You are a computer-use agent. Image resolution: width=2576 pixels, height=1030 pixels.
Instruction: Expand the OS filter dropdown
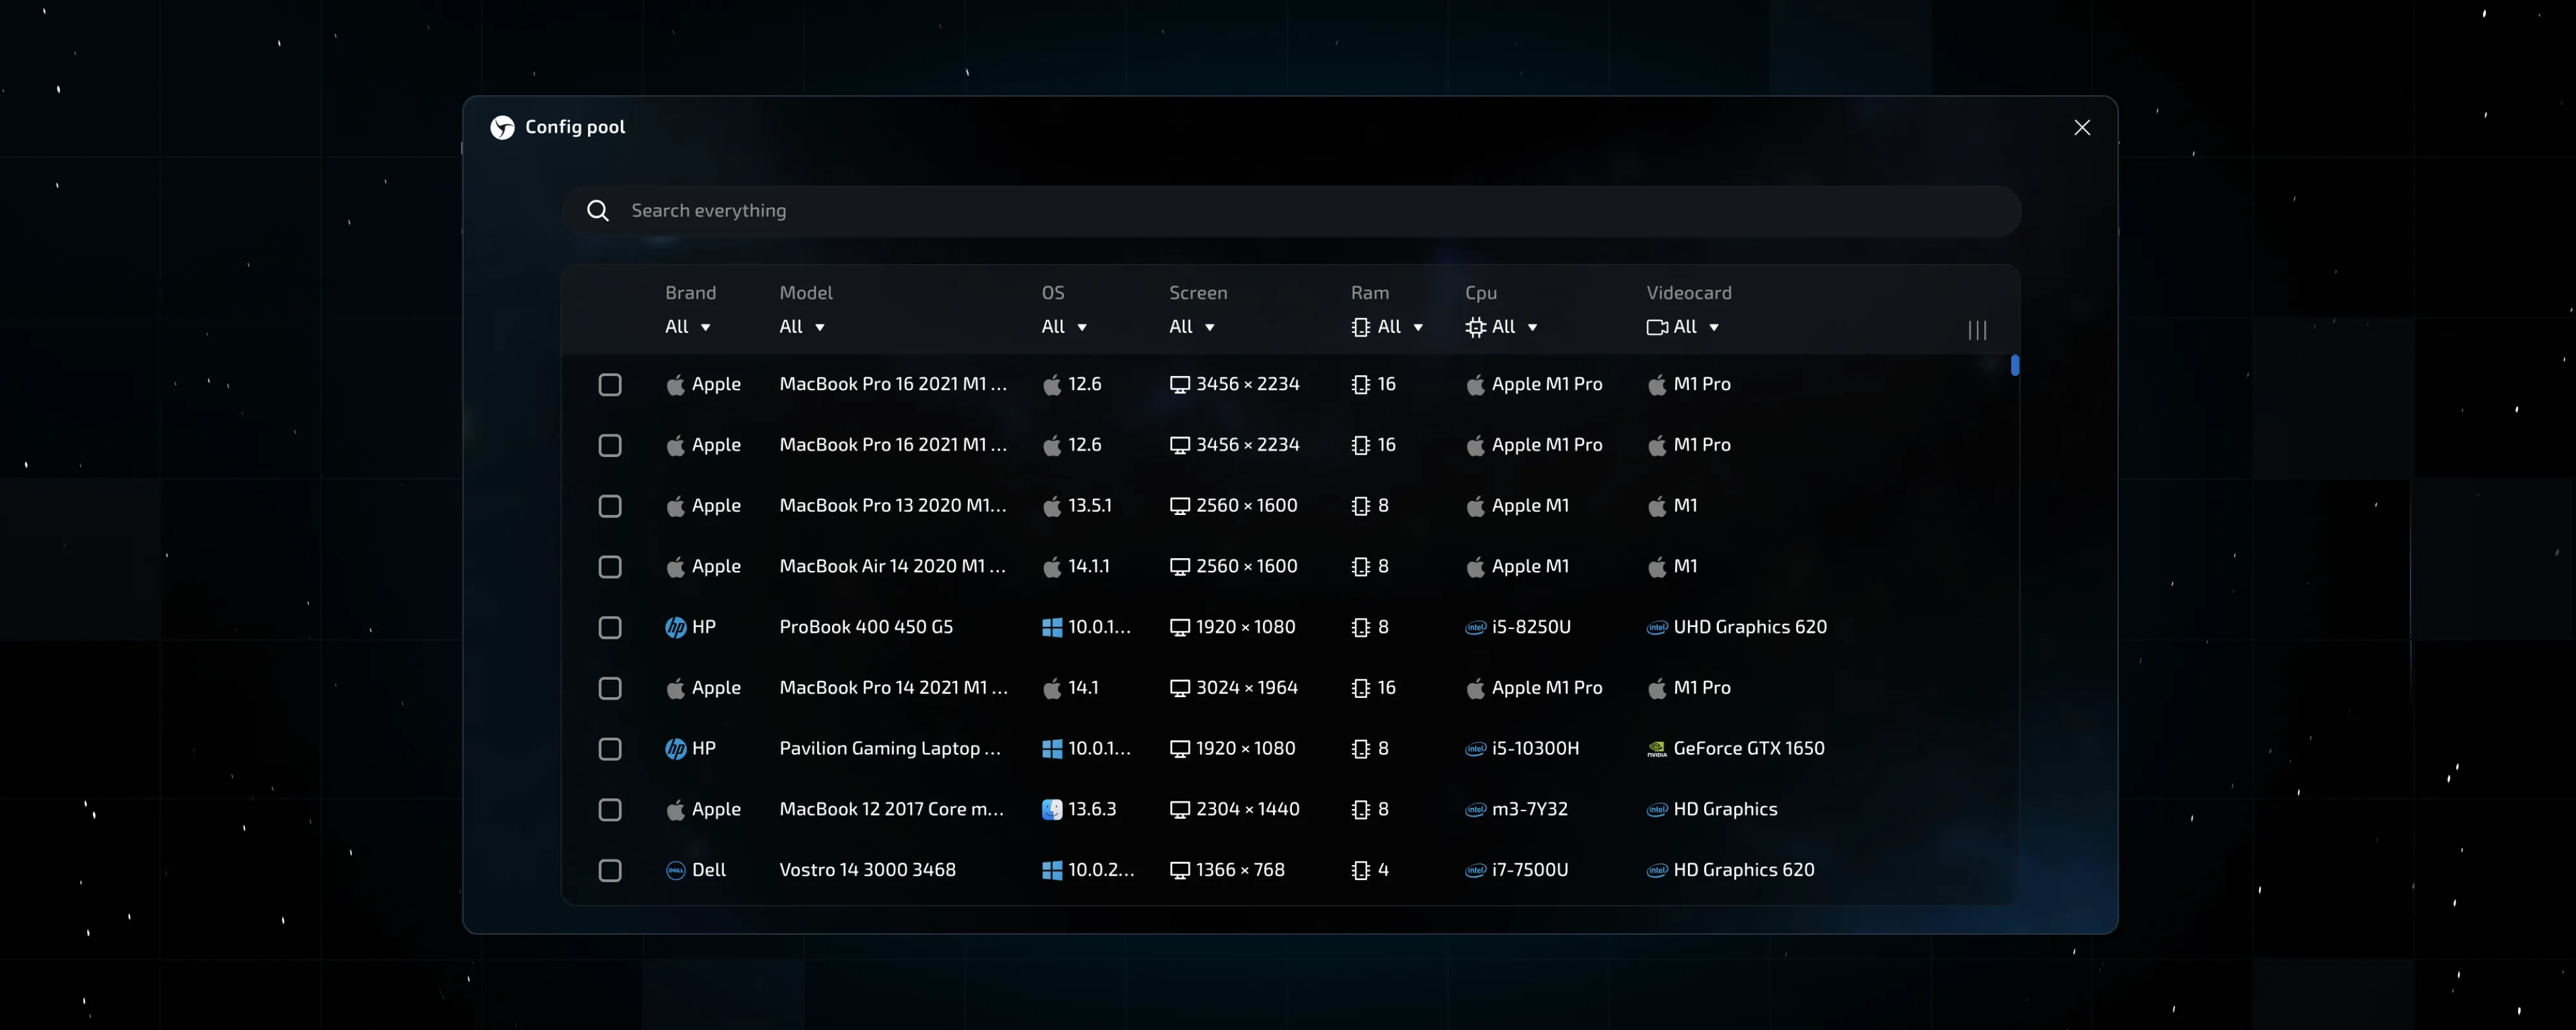coord(1064,327)
